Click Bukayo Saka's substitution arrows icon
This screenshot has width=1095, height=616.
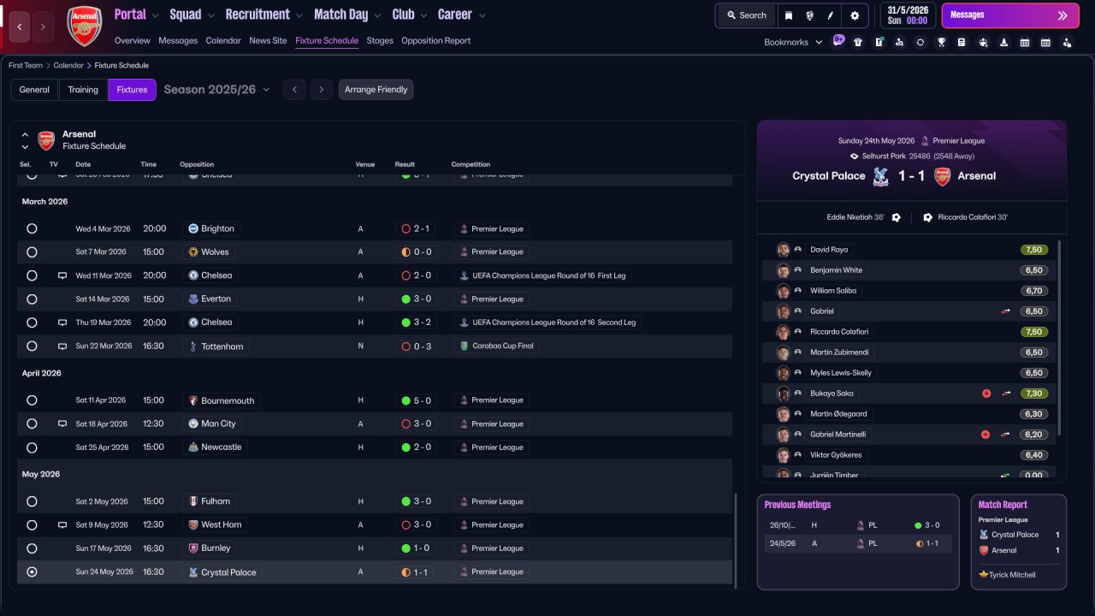click(x=1006, y=394)
